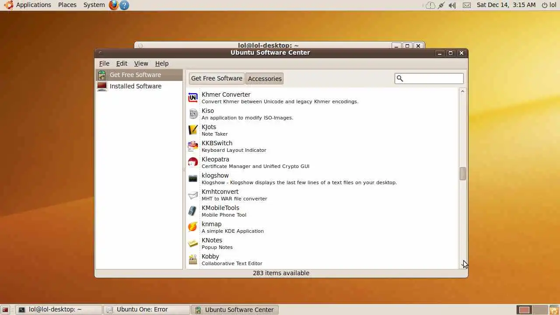Open the View menu
Image resolution: width=560 pixels, height=315 pixels.
pos(141,63)
